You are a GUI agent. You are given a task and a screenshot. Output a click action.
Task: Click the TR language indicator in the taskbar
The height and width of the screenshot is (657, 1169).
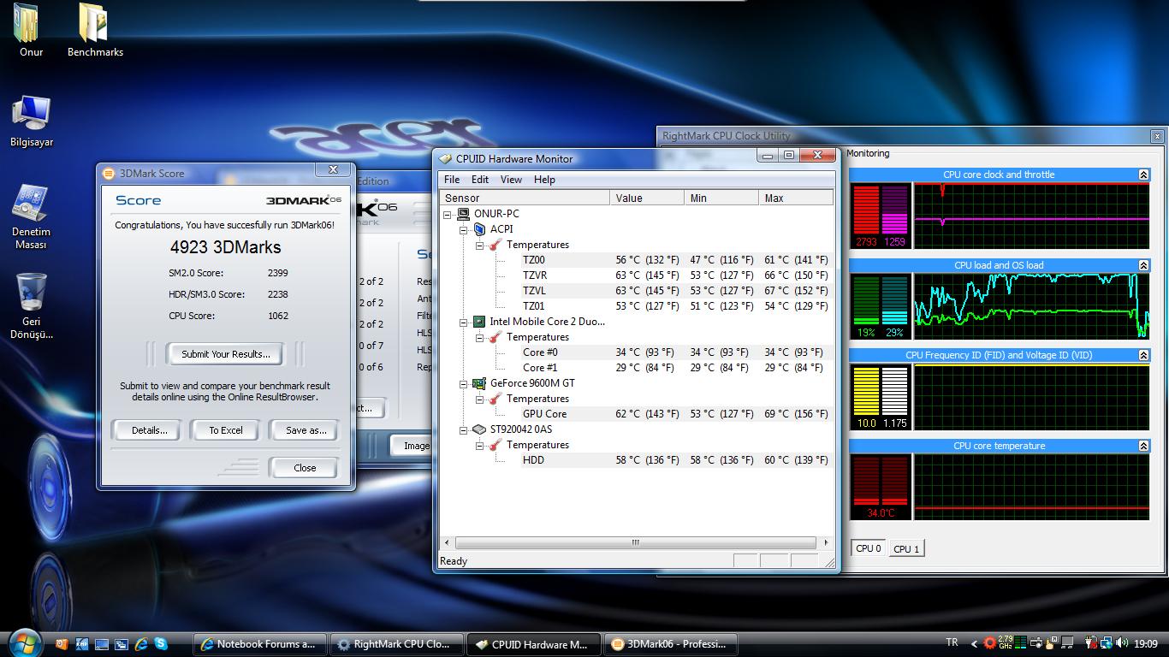tap(952, 643)
